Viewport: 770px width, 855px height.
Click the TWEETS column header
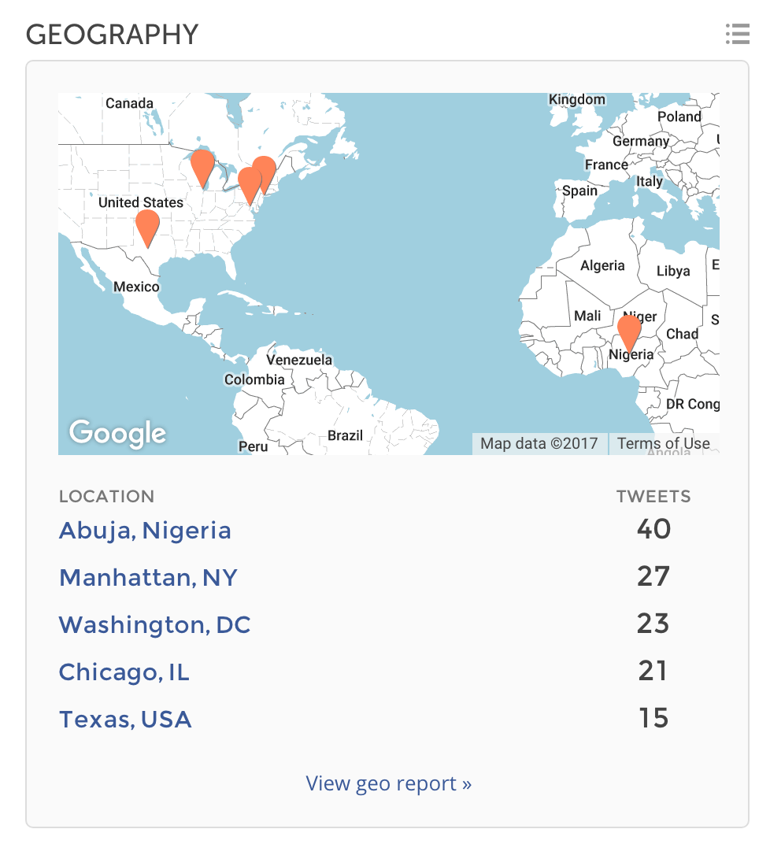tap(653, 496)
